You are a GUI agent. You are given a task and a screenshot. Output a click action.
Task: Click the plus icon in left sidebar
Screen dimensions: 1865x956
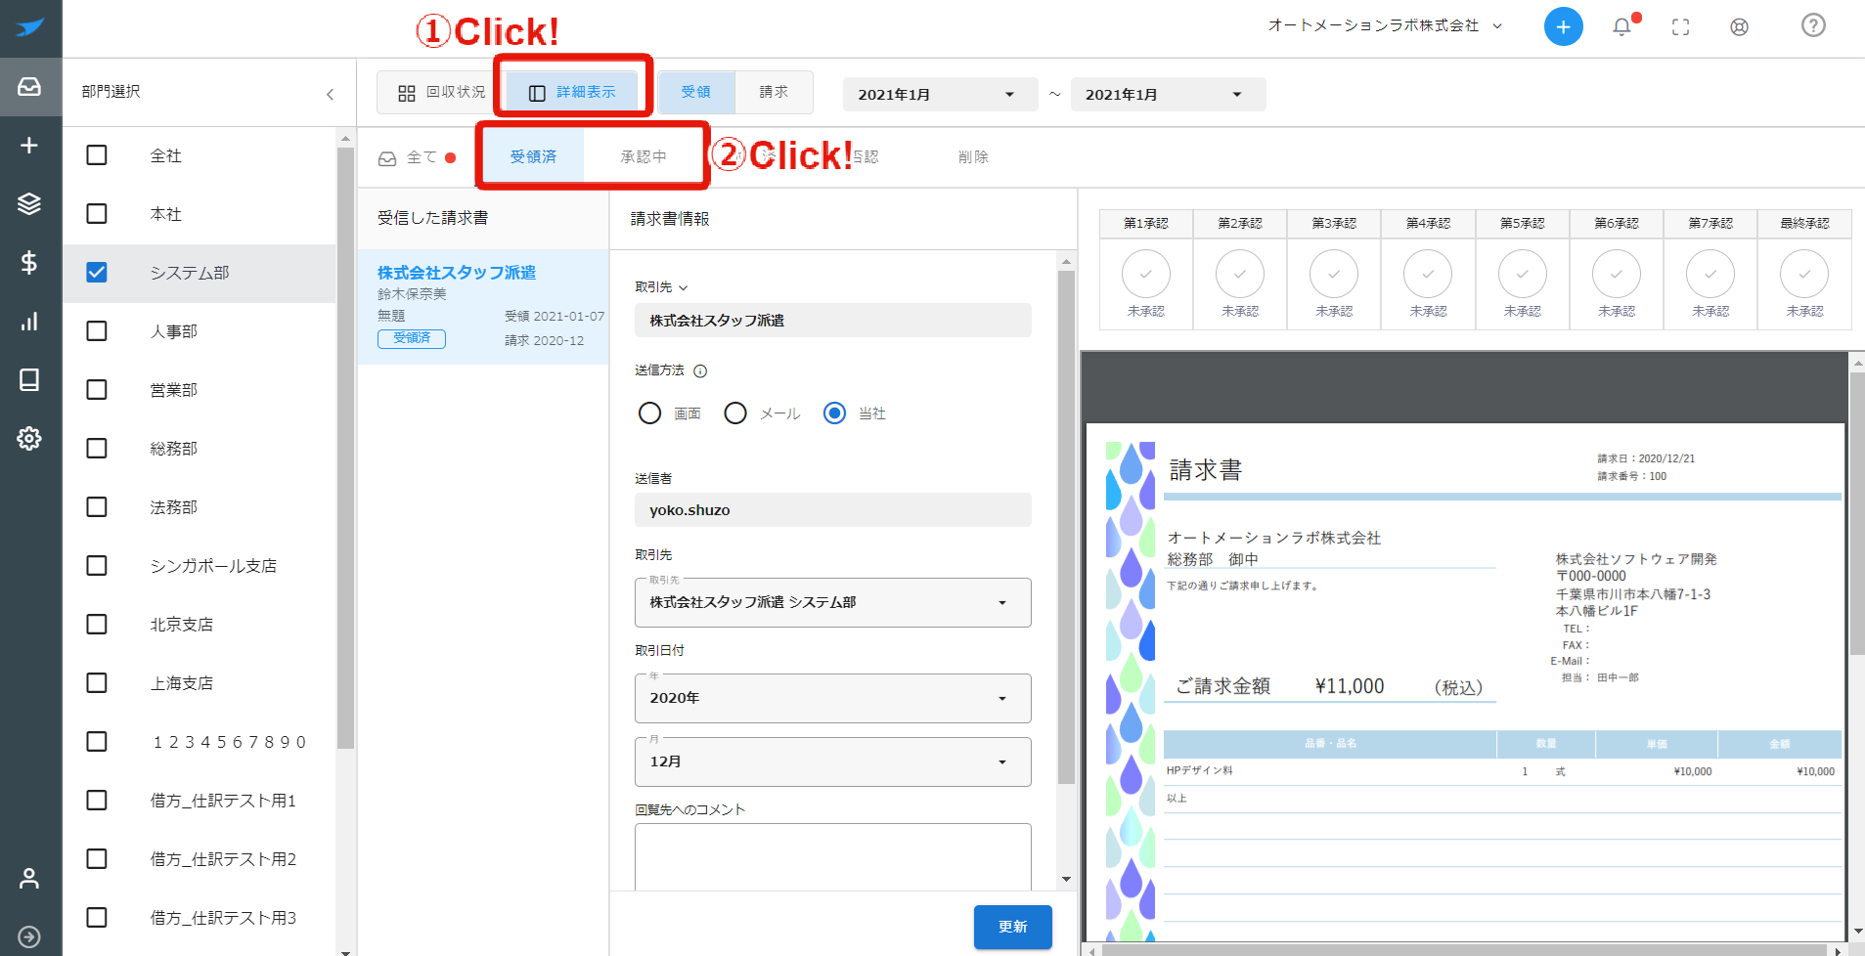[x=29, y=146]
